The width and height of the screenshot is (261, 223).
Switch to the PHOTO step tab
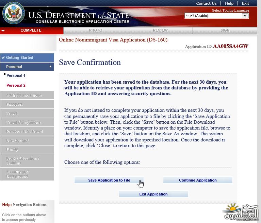(96, 31)
